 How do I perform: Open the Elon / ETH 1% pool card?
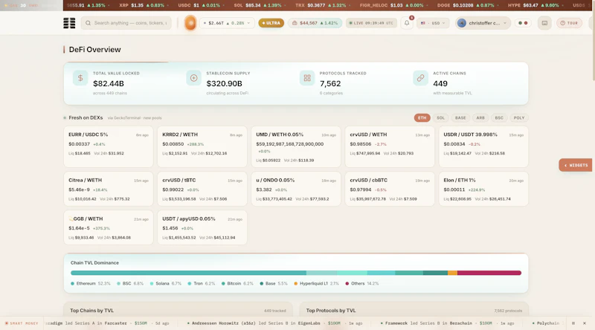pyautogui.click(x=483, y=189)
